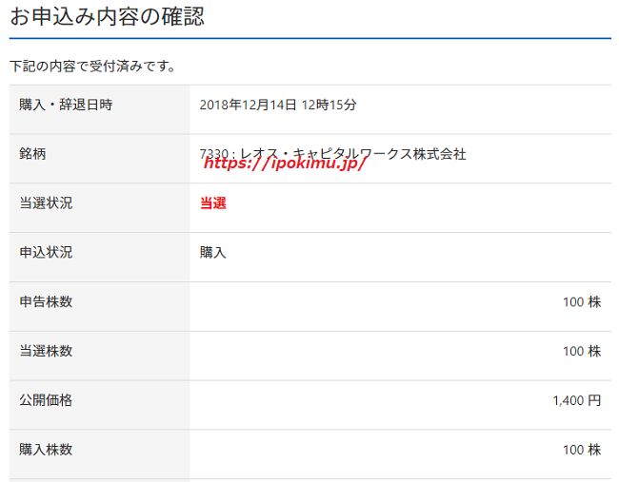
Task: Select the 当選株数 label
Action: (x=46, y=351)
